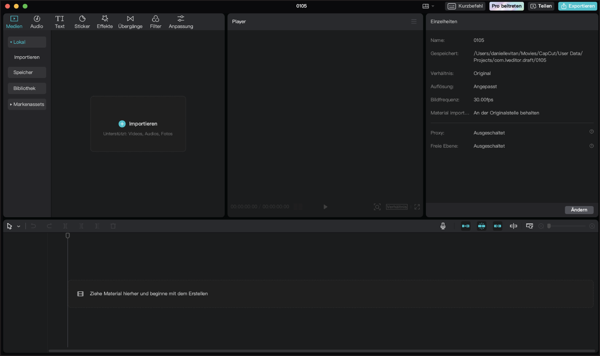
Task: Open the Medien tab
Action: pyautogui.click(x=14, y=22)
